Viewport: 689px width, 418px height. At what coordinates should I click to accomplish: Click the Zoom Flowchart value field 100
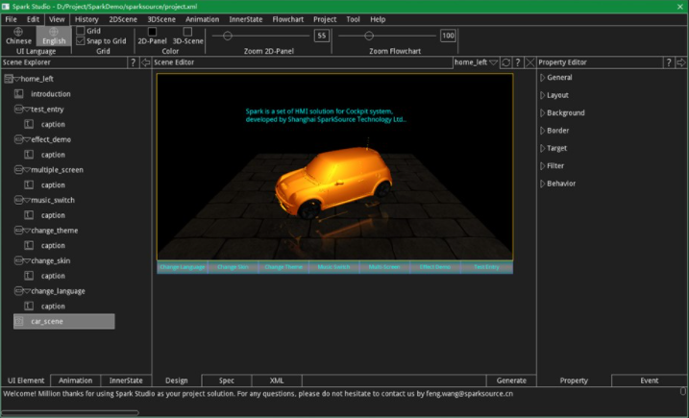[448, 37]
